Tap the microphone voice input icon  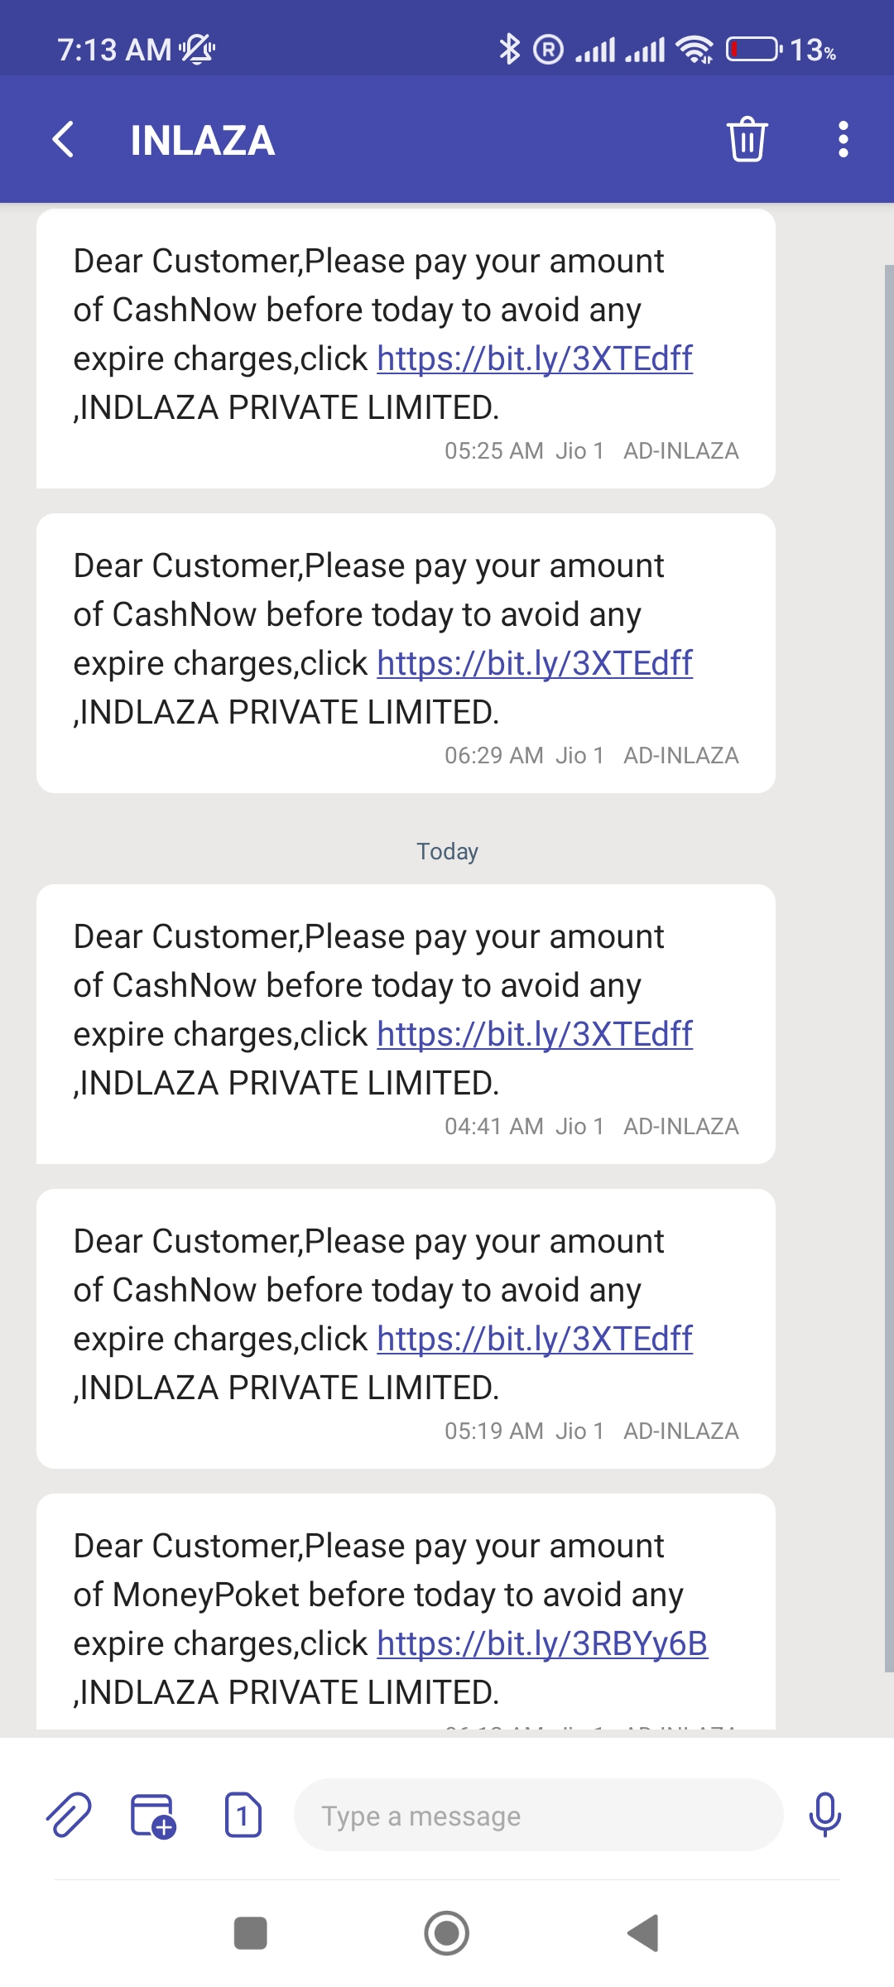(824, 1815)
